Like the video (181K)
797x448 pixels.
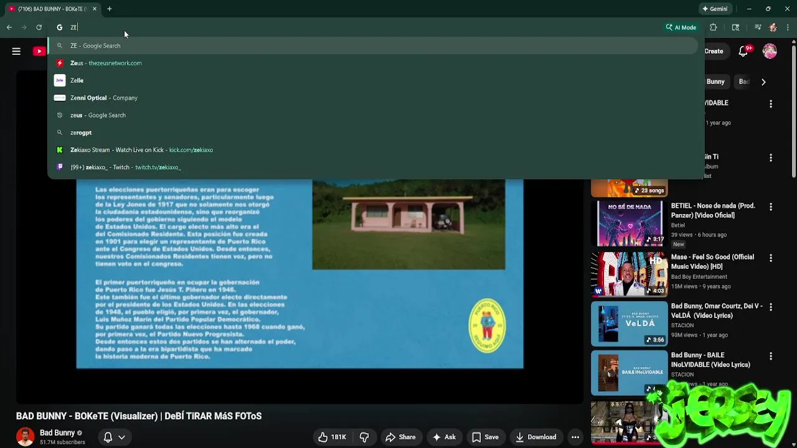click(x=332, y=437)
